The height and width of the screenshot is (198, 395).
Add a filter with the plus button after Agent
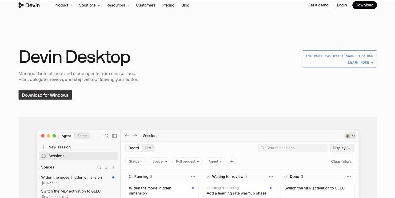pyautogui.click(x=232, y=161)
